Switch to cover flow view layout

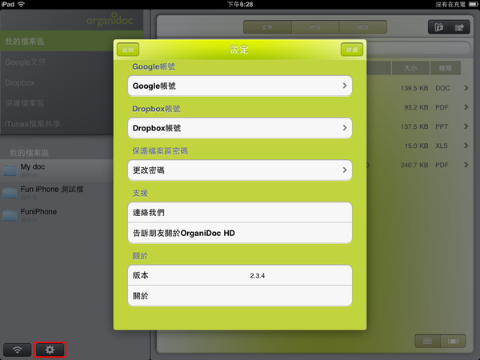tap(453, 341)
